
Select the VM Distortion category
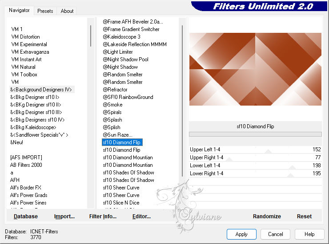(26, 37)
